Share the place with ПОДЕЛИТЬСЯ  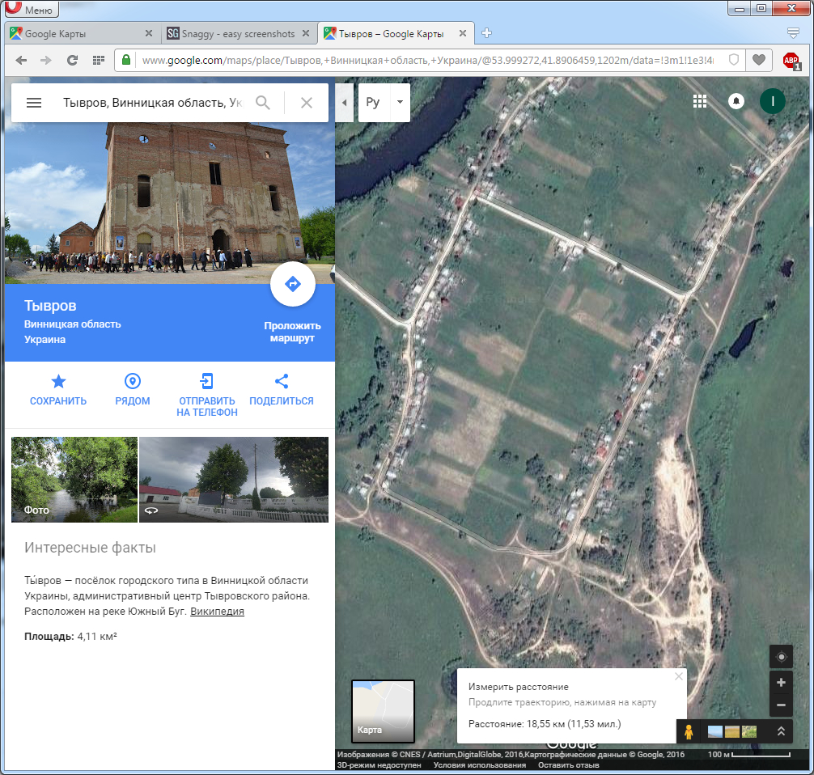(282, 390)
